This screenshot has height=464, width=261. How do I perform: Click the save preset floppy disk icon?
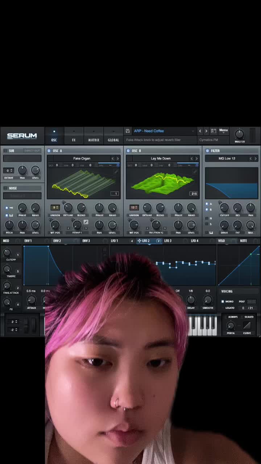coord(128,131)
